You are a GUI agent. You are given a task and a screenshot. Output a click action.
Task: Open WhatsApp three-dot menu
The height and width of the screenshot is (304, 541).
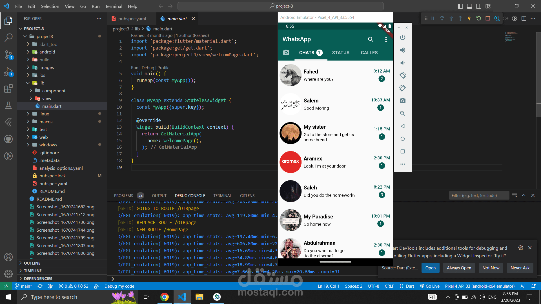click(x=386, y=39)
